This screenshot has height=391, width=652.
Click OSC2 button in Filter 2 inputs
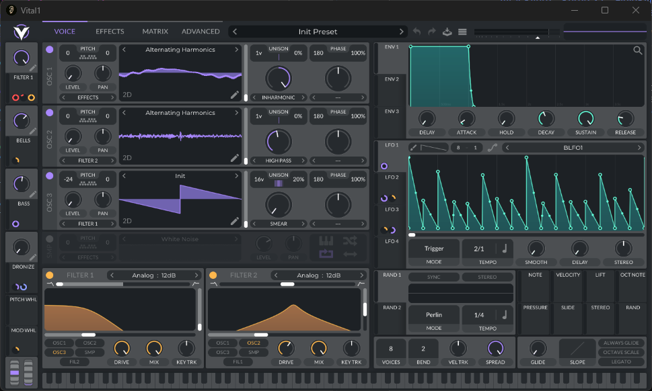tap(254, 343)
